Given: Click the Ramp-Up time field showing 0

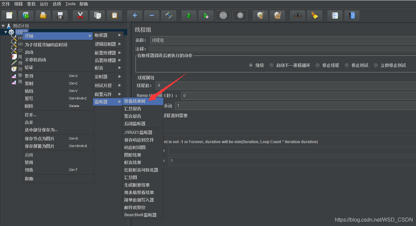Looking at the screenshot, I should point(298,96).
